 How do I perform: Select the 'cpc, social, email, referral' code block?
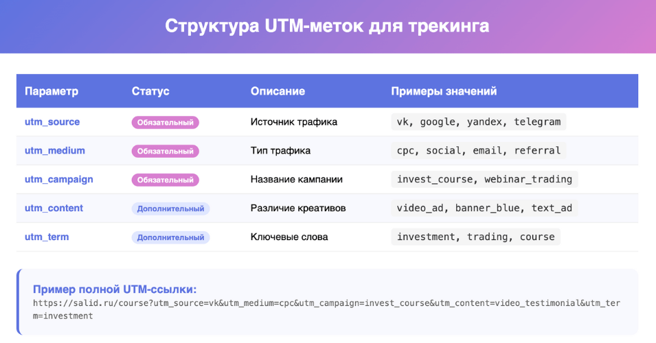tap(478, 151)
